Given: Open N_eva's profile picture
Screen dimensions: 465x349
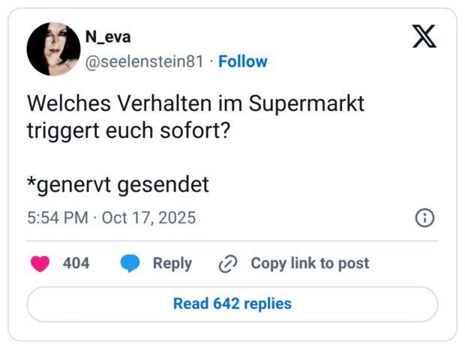Looking at the screenshot, I should [x=53, y=49].
